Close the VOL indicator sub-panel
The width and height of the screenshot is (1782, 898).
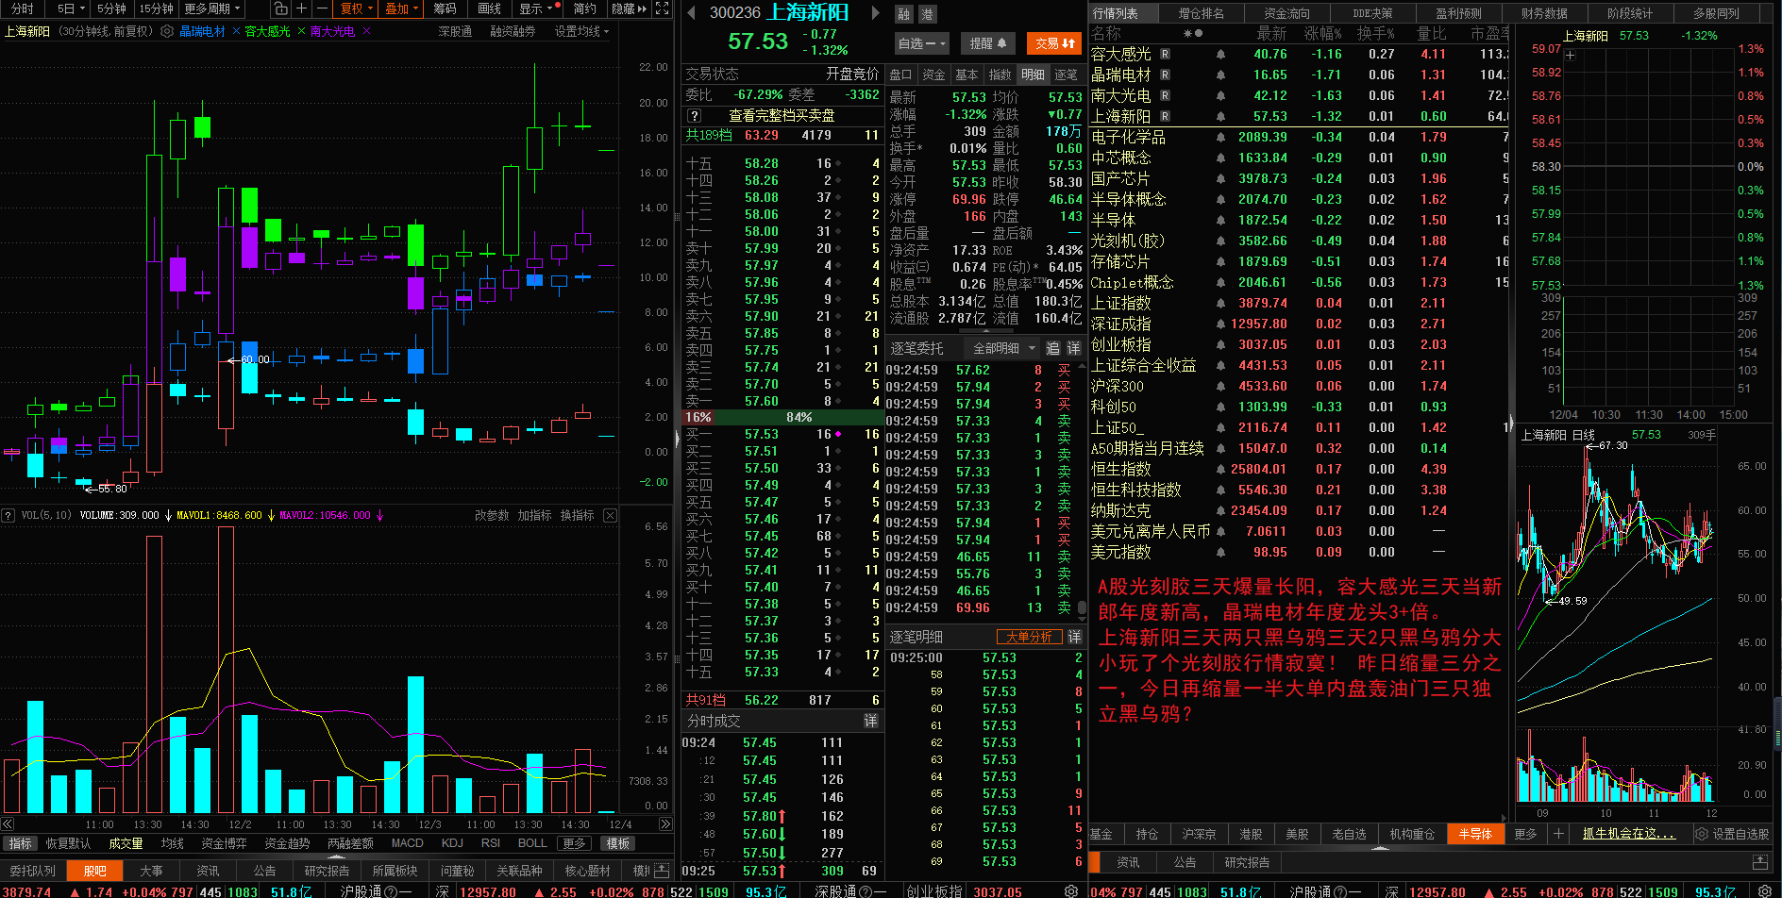(611, 515)
